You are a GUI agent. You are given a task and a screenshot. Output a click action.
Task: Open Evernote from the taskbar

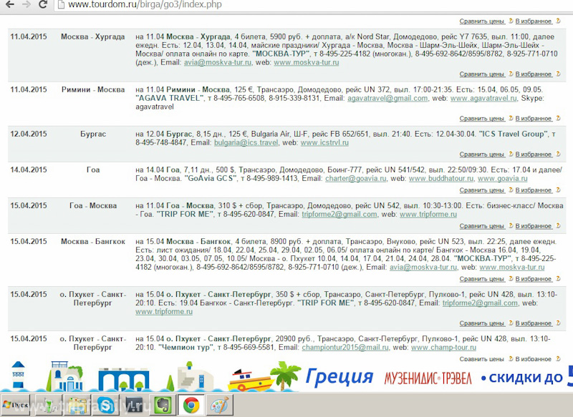pyautogui.click(x=161, y=405)
